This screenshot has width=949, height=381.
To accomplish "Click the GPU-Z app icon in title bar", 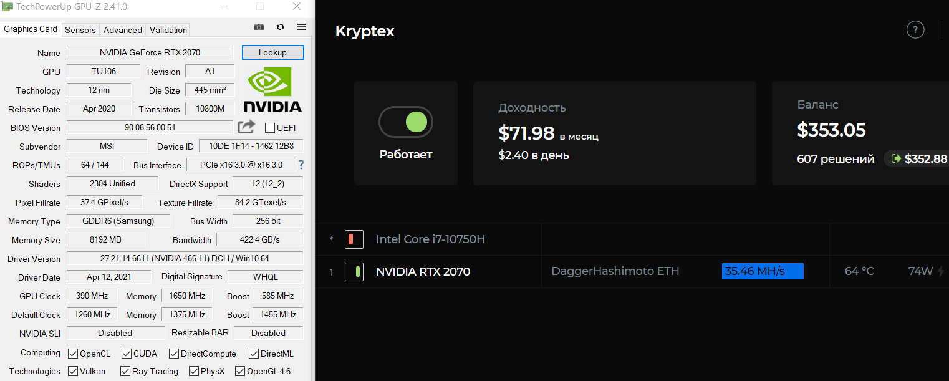I will [8, 7].
